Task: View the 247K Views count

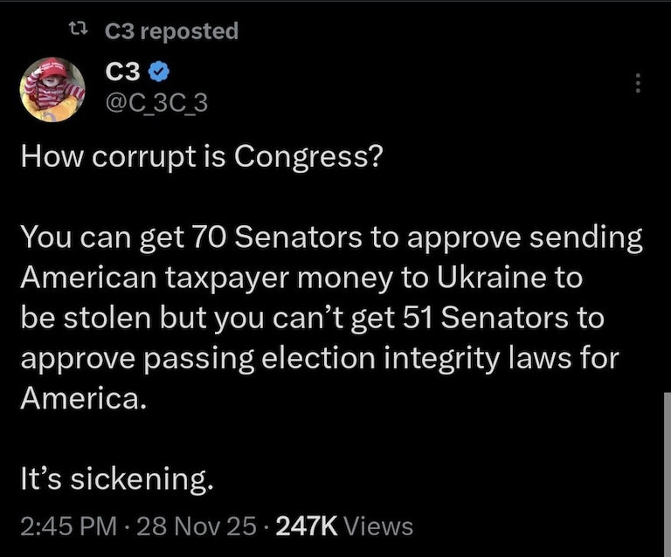Action: [307, 526]
